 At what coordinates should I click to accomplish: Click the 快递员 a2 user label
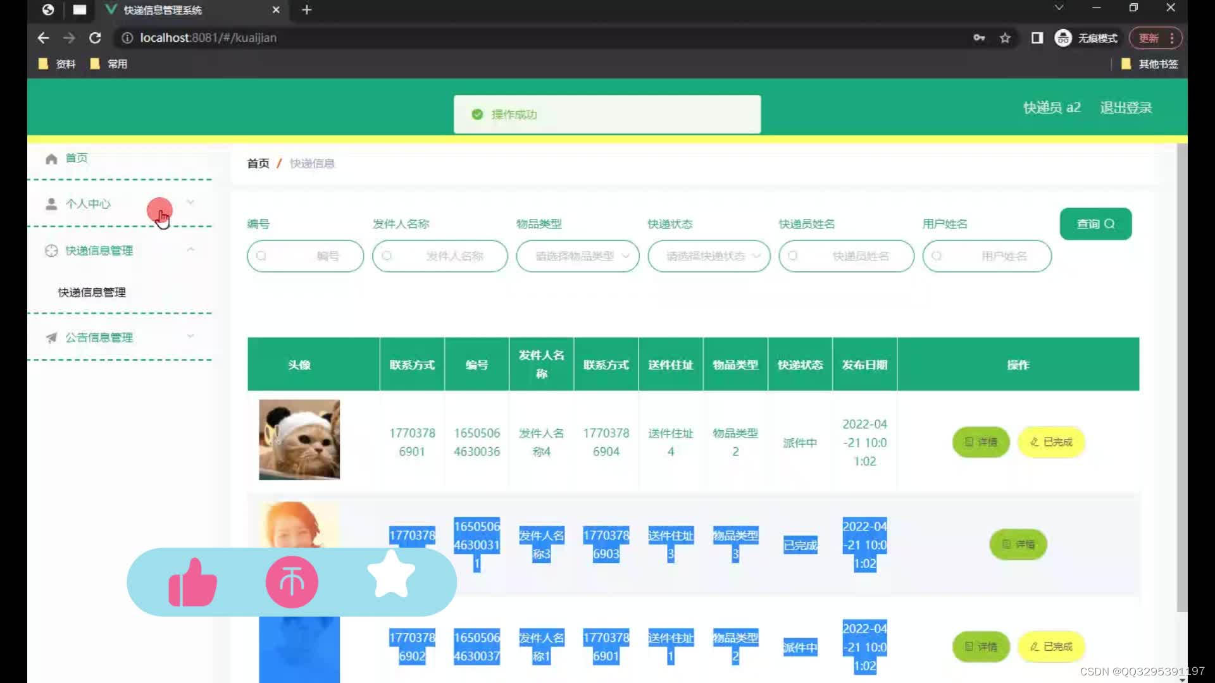[x=1052, y=108]
